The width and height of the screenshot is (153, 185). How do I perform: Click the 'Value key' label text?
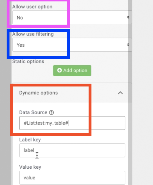coord(30,167)
